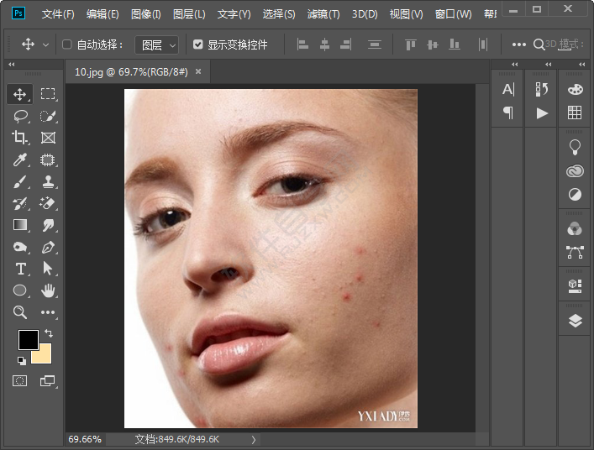Image resolution: width=594 pixels, height=450 pixels.
Task: Expand the status bar info arrow
Action: click(253, 439)
